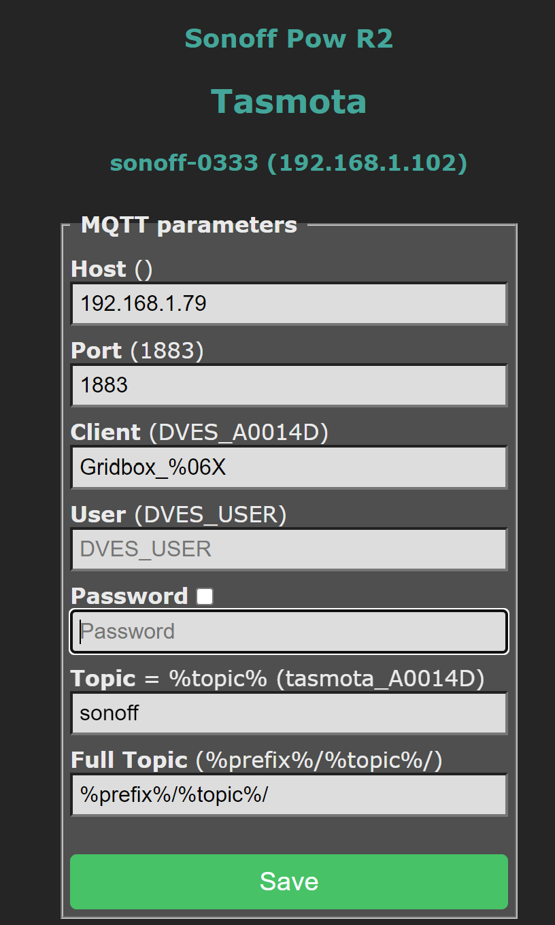The height and width of the screenshot is (925, 555).
Task: Click the MQTT parameters legend
Action: coord(188,225)
